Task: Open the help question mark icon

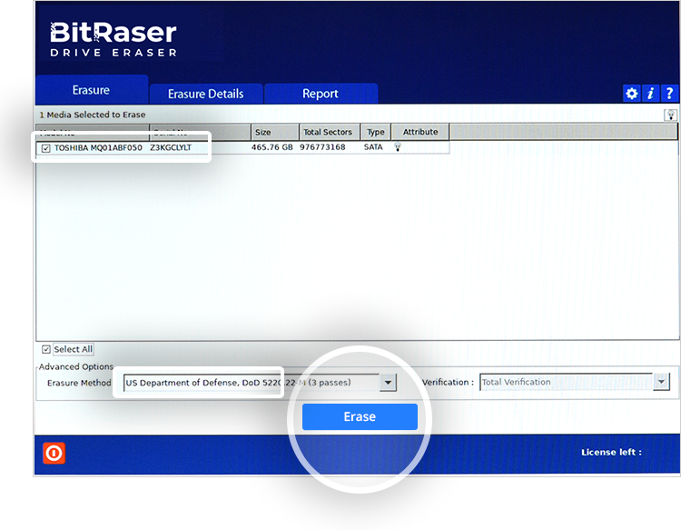Action: coord(670,93)
